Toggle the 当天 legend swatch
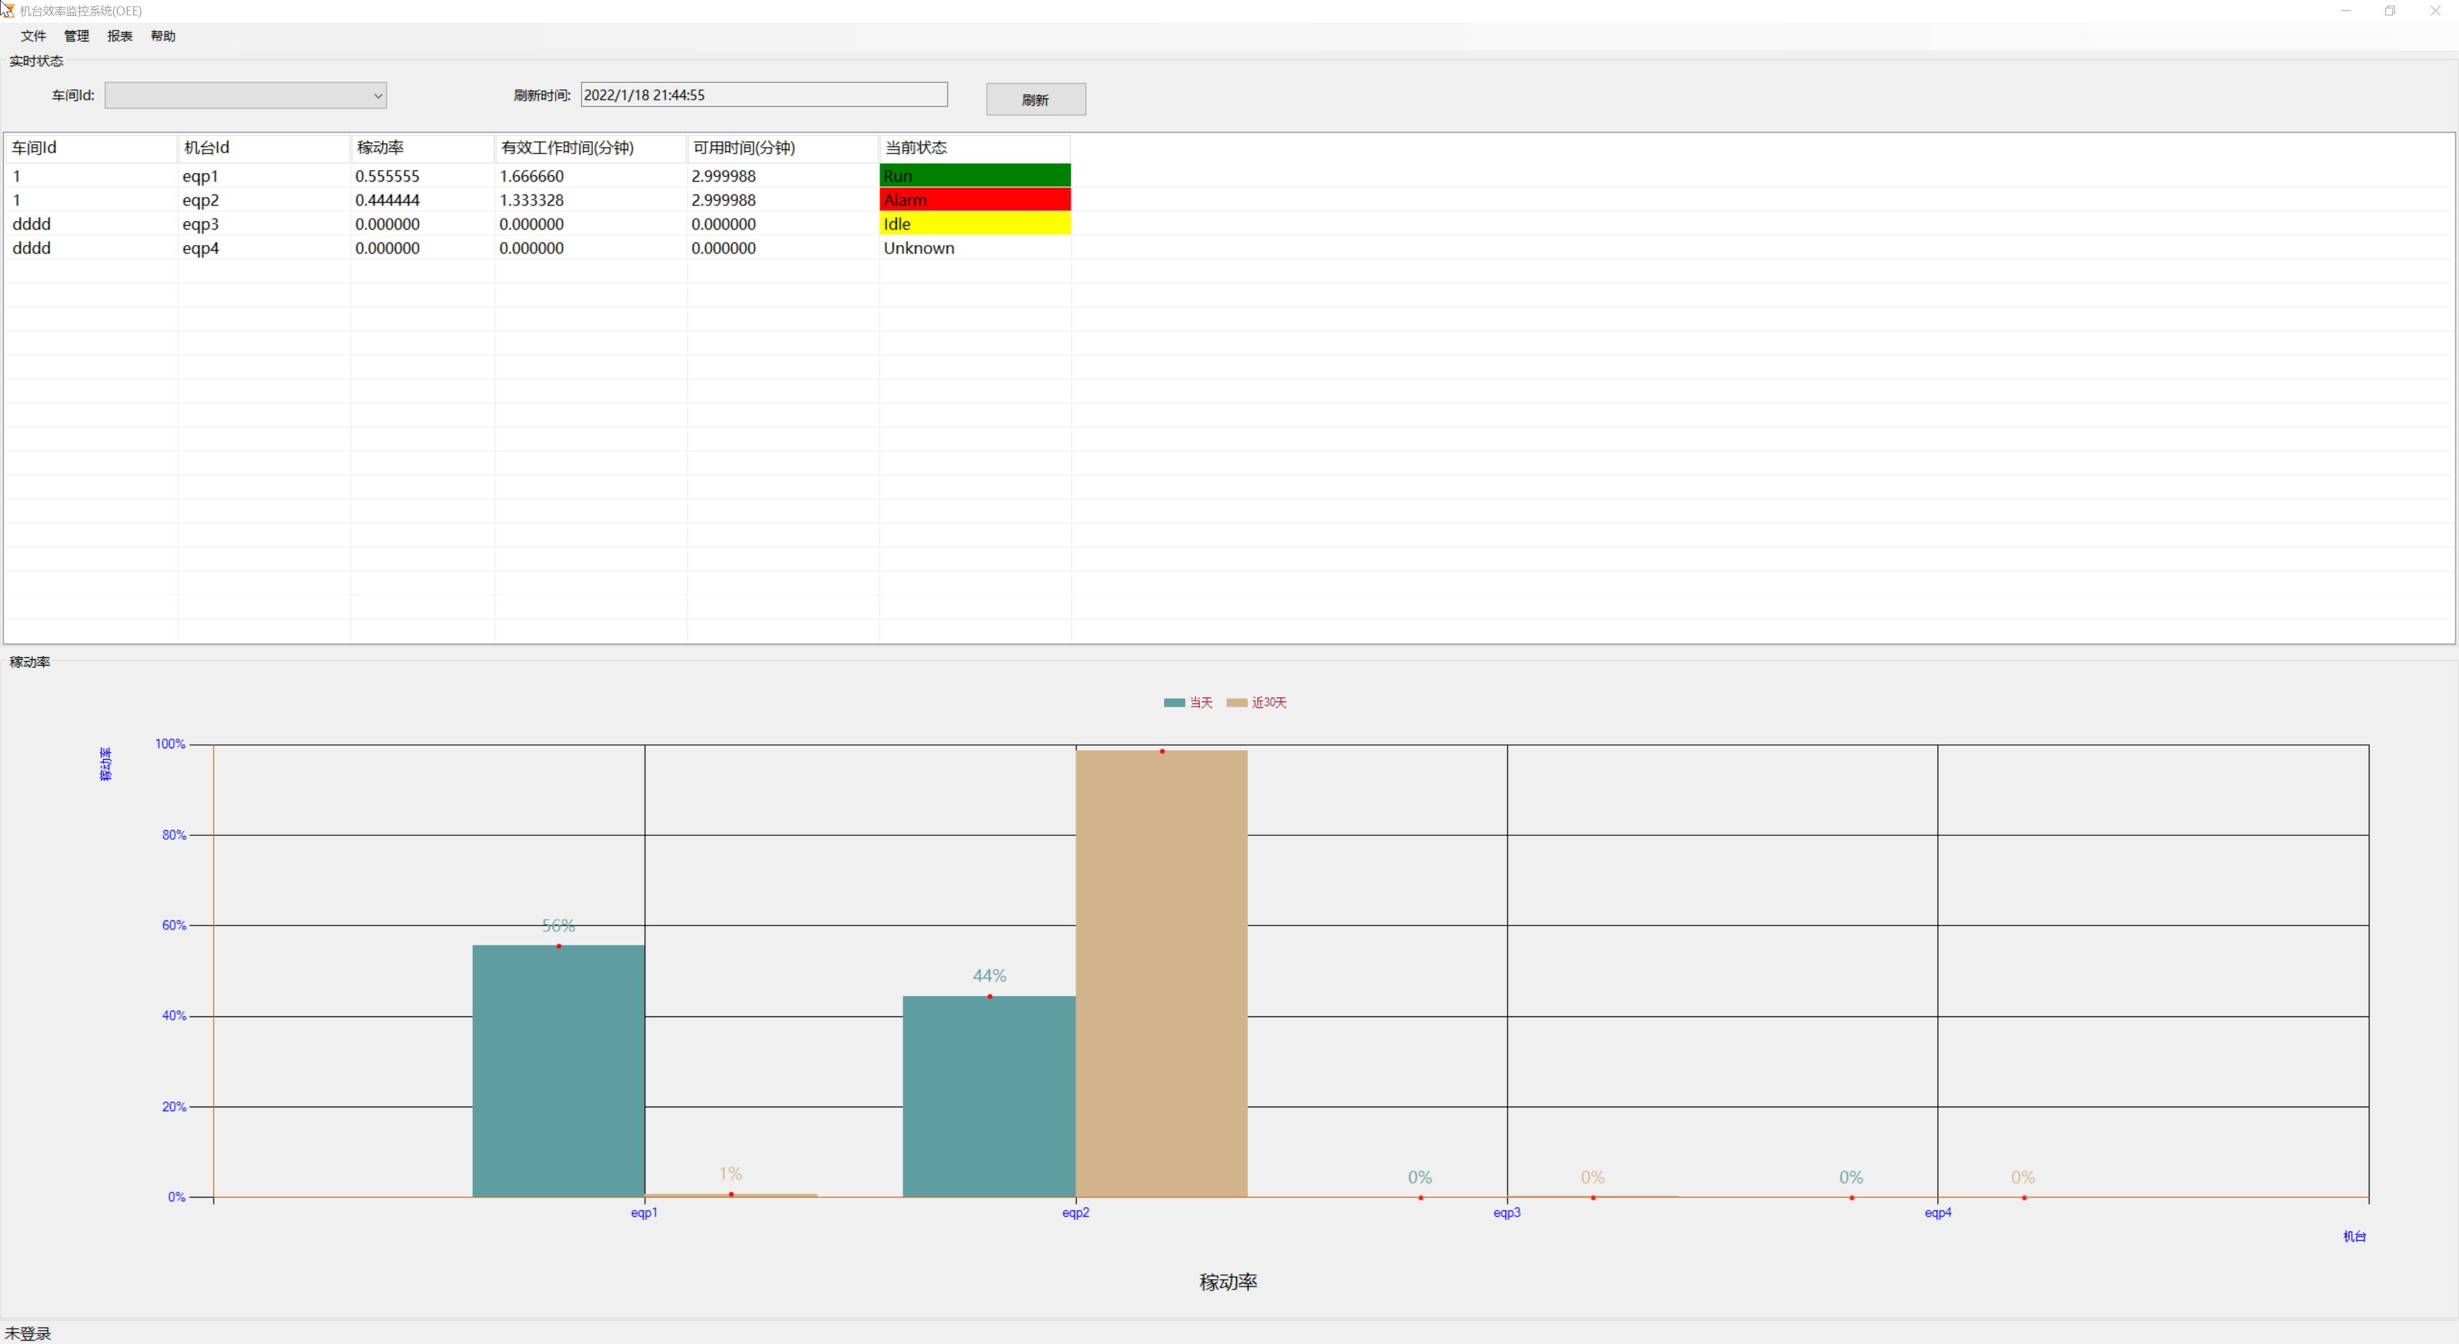The width and height of the screenshot is (2459, 1344). click(1174, 703)
